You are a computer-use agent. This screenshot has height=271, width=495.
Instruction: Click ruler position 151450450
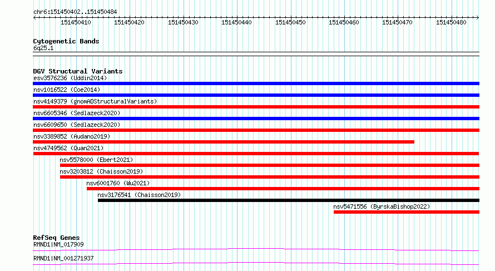[x=290, y=23]
